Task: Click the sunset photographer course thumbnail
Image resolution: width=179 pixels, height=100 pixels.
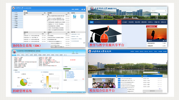Action: click(157, 35)
